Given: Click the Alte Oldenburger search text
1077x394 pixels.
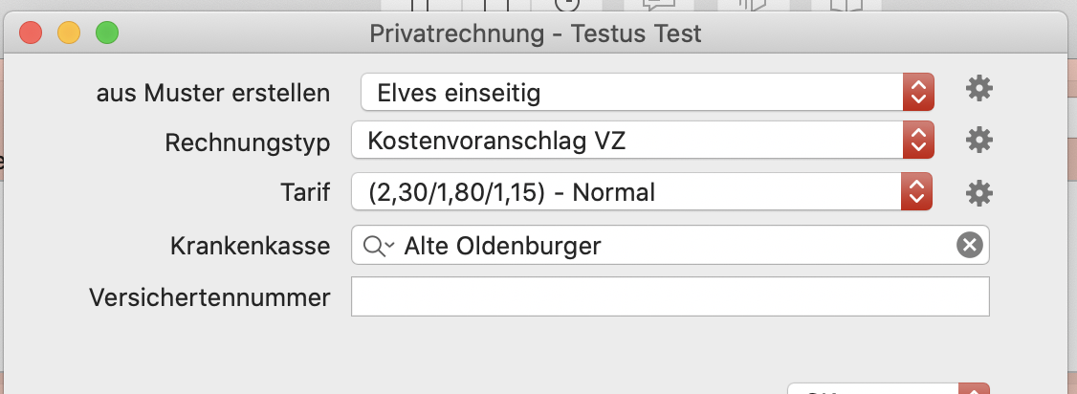Looking at the screenshot, I should tap(502, 246).
